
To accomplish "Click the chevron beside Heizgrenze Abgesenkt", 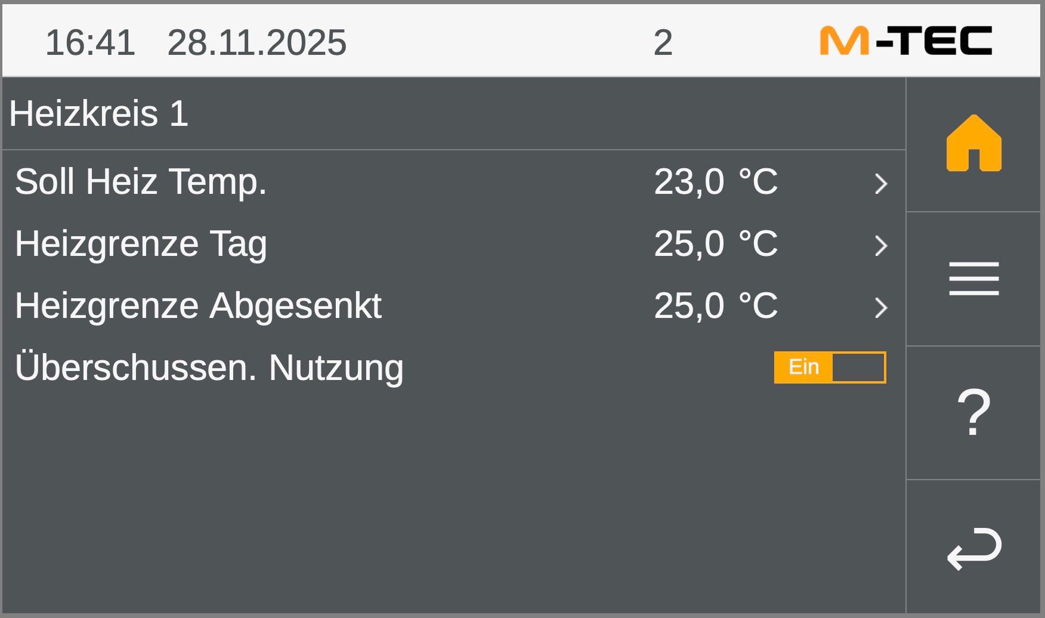I will click(880, 307).
